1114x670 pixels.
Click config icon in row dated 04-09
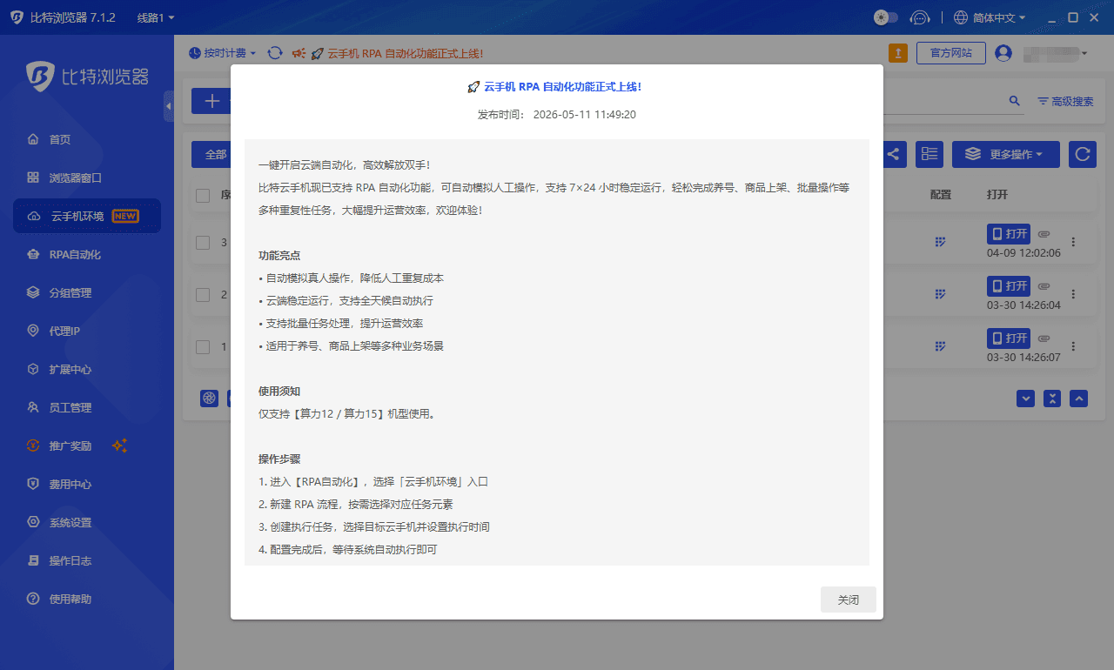[941, 242]
